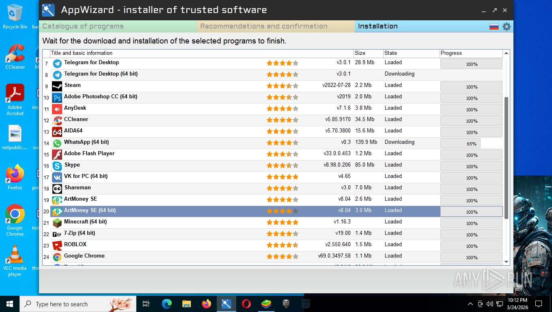Open File Explorer from the taskbar
Viewport: 552px width, 312px height.
click(x=187, y=304)
